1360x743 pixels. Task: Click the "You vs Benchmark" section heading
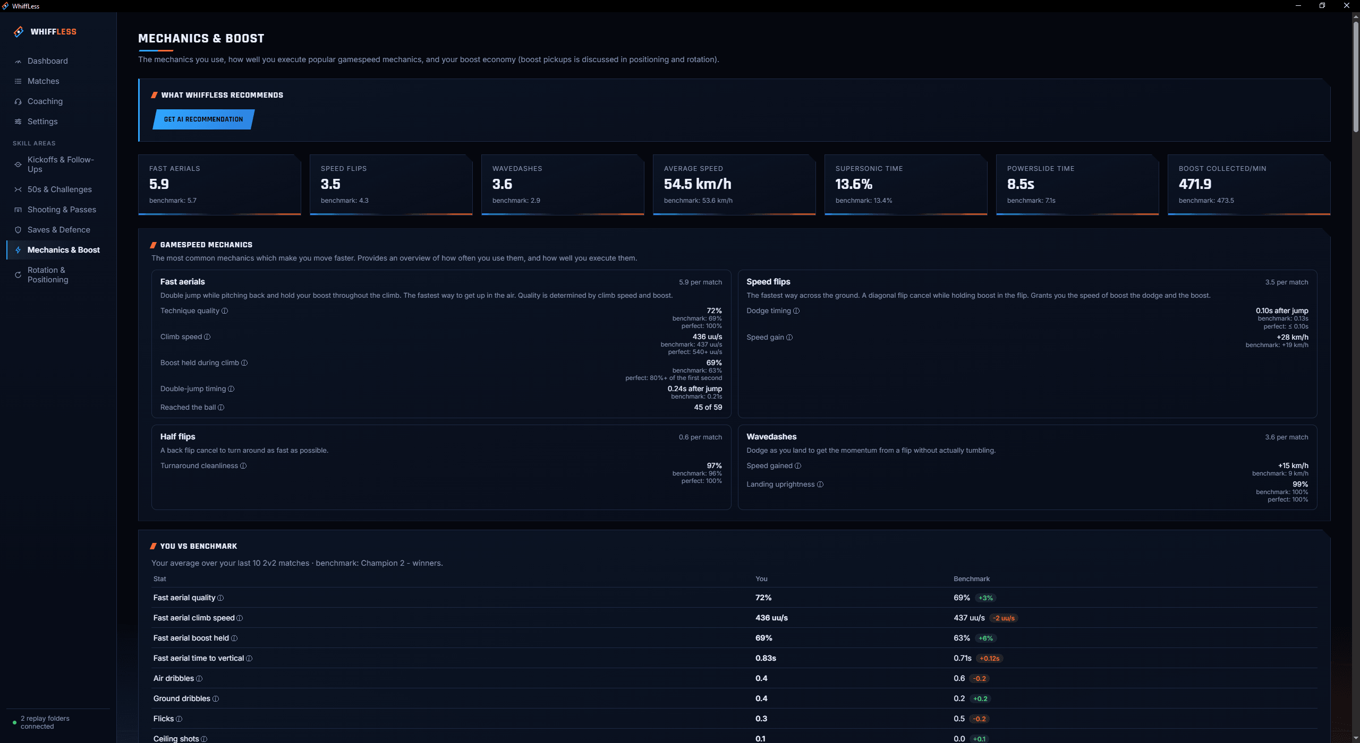coord(199,547)
